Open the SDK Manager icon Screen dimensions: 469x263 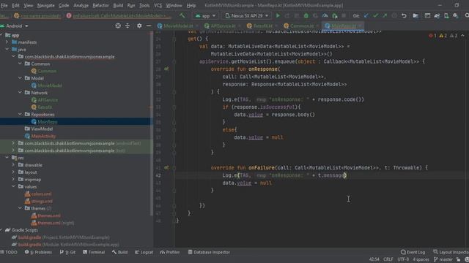[456, 15]
